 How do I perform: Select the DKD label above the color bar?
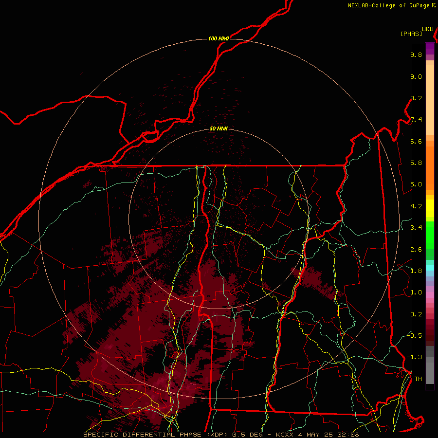point(428,29)
